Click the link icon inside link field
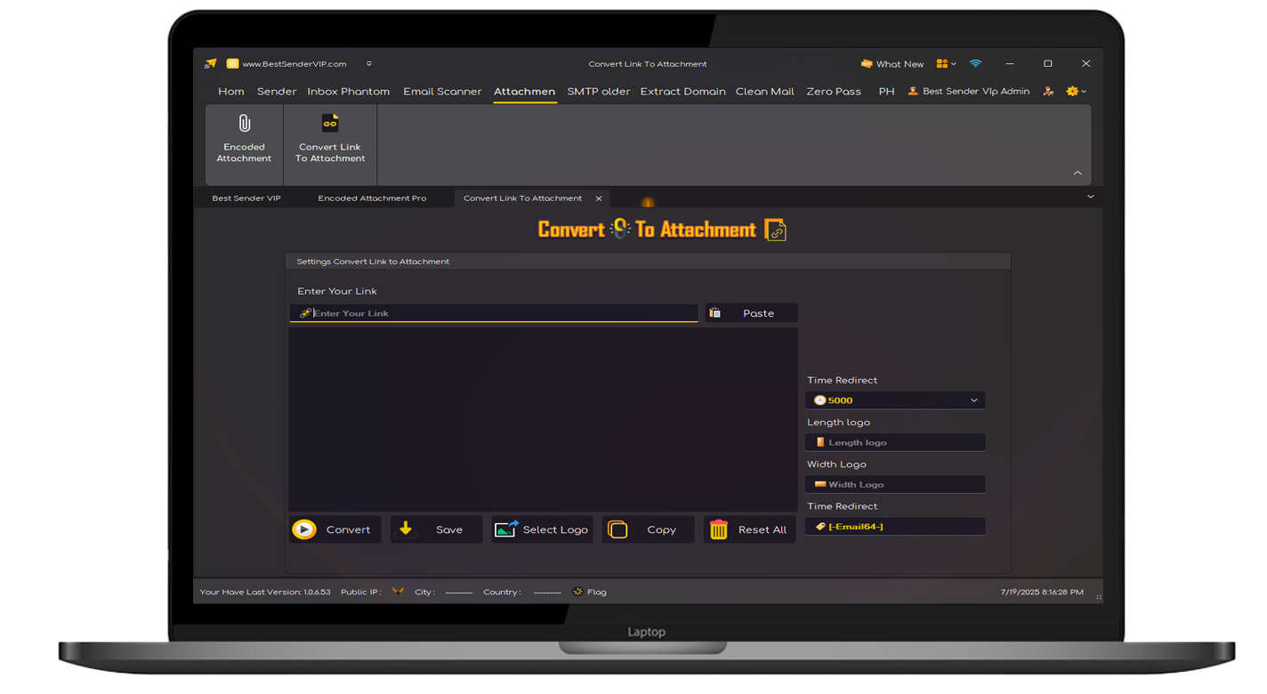1267x694 pixels. 305,313
